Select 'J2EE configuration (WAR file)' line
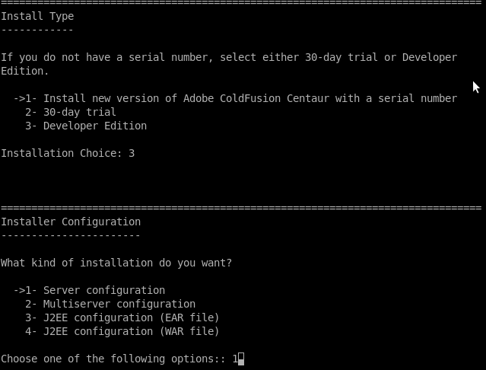This screenshot has height=370, width=486. pyautogui.click(x=122, y=331)
